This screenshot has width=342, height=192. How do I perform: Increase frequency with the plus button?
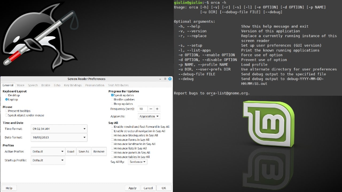pyautogui.click(x=157, y=109)
